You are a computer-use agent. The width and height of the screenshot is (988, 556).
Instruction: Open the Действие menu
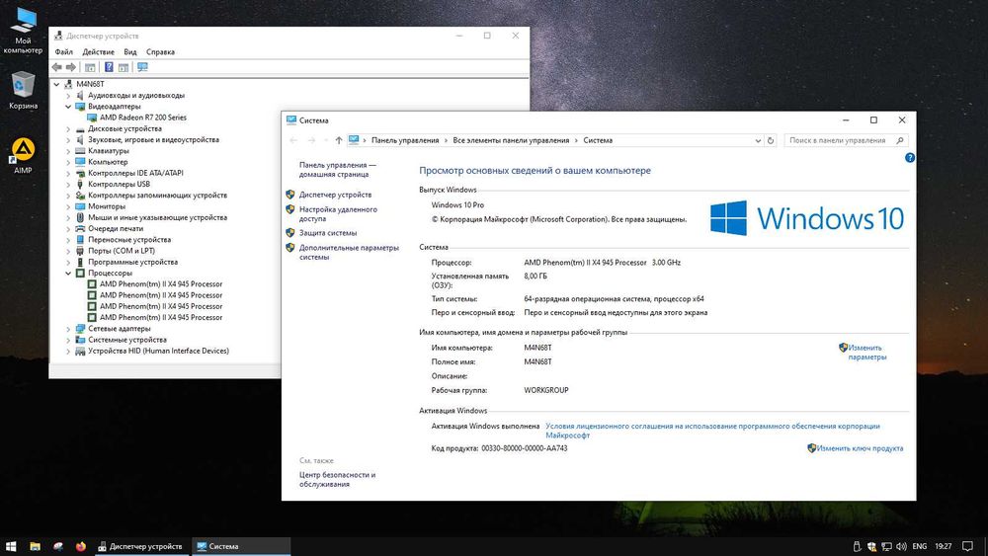pyautogui.click(x=98, y=52)
